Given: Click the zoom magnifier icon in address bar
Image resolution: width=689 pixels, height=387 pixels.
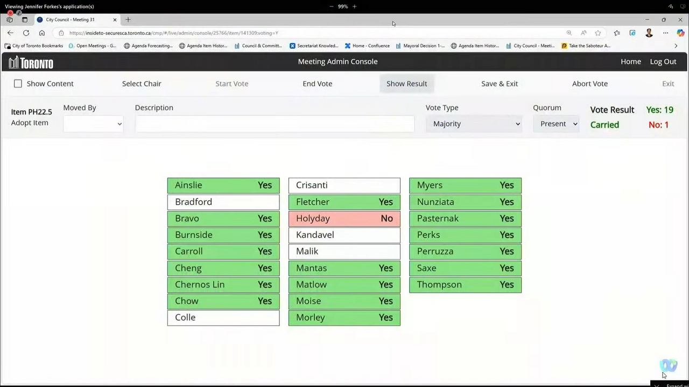Looking at the screenshot, I should 569,33.
